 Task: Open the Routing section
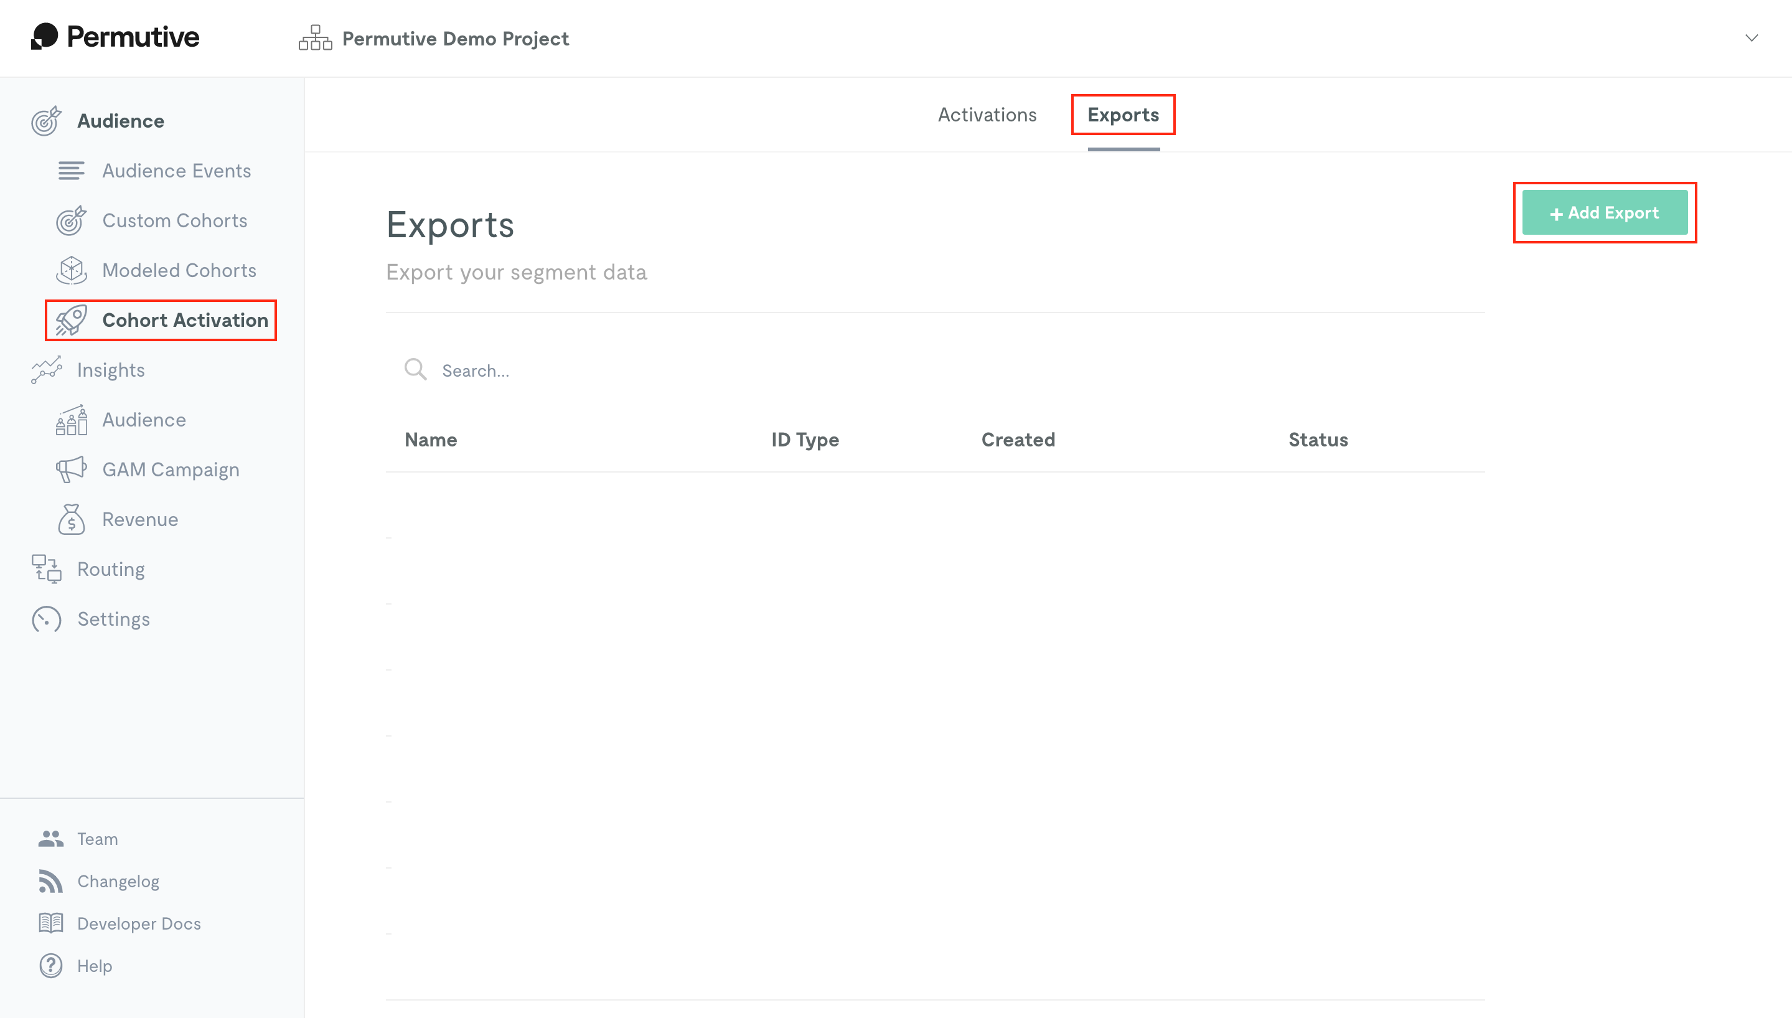(111, 569)
